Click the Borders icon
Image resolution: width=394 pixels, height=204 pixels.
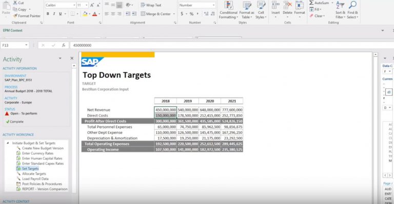(x=72, y=14)
